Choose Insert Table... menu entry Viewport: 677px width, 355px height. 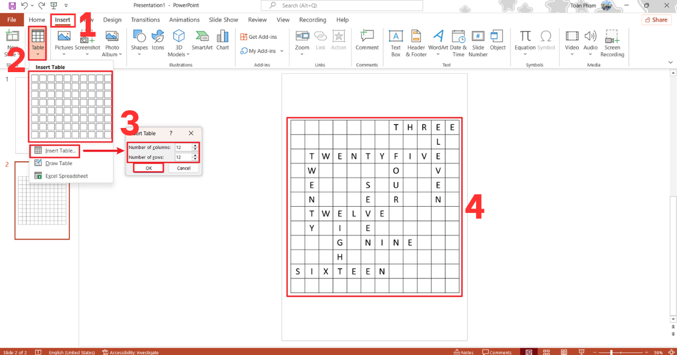tap(55, 150)
